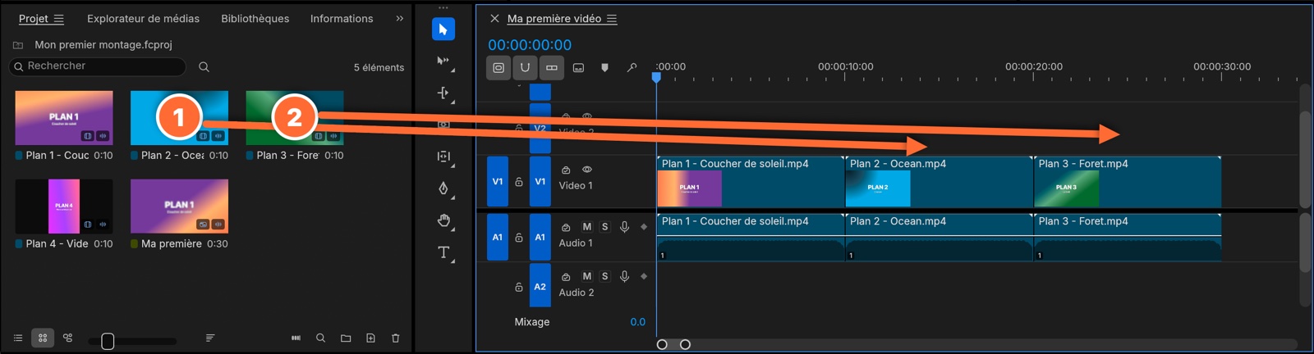This screenshot has width=1314, height=354.
Task: Click the Mixage value 0.0
Action: [x=638, y=322]
